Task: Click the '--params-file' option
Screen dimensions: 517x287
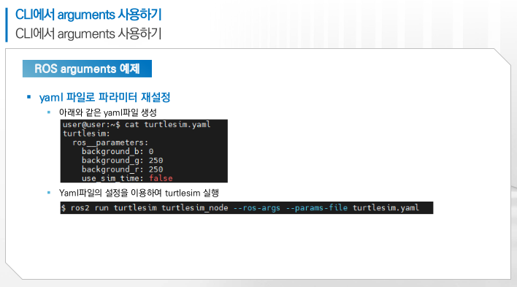Action: 316,208
